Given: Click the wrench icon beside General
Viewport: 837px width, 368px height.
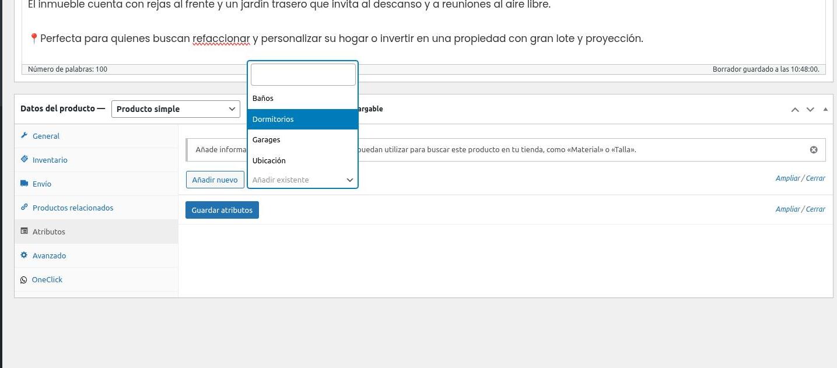Looking at the screenshot, I should 24,136.
